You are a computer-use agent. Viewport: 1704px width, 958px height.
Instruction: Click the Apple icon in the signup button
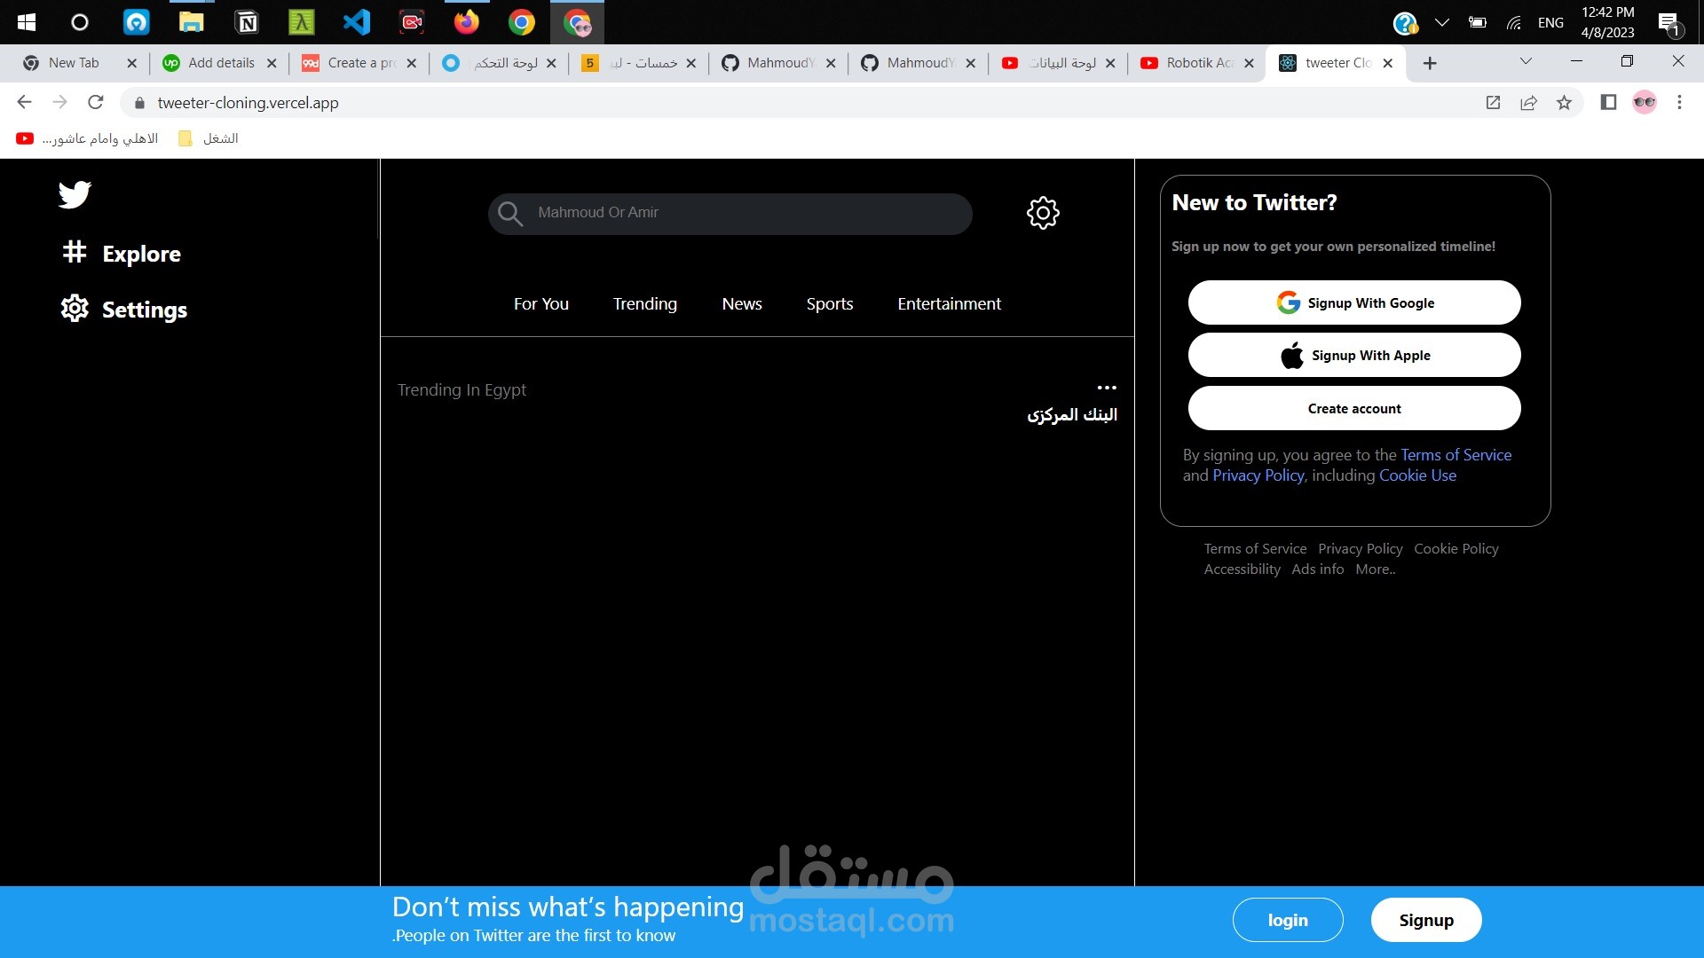tap(1292, 355)
